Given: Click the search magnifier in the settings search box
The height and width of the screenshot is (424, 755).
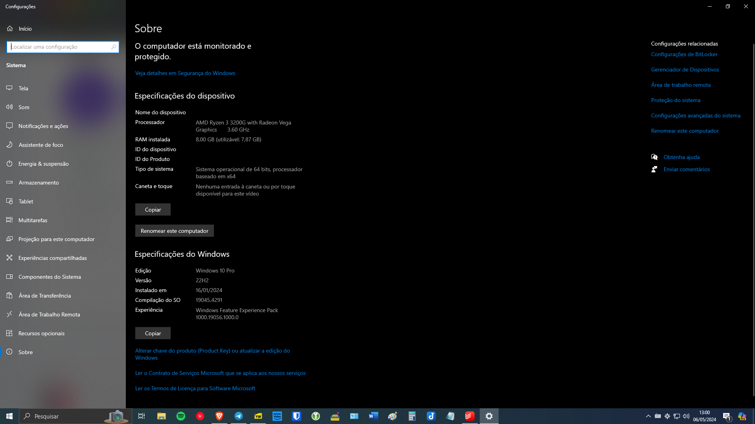Looking at the screenshot, I should point(114,47).
